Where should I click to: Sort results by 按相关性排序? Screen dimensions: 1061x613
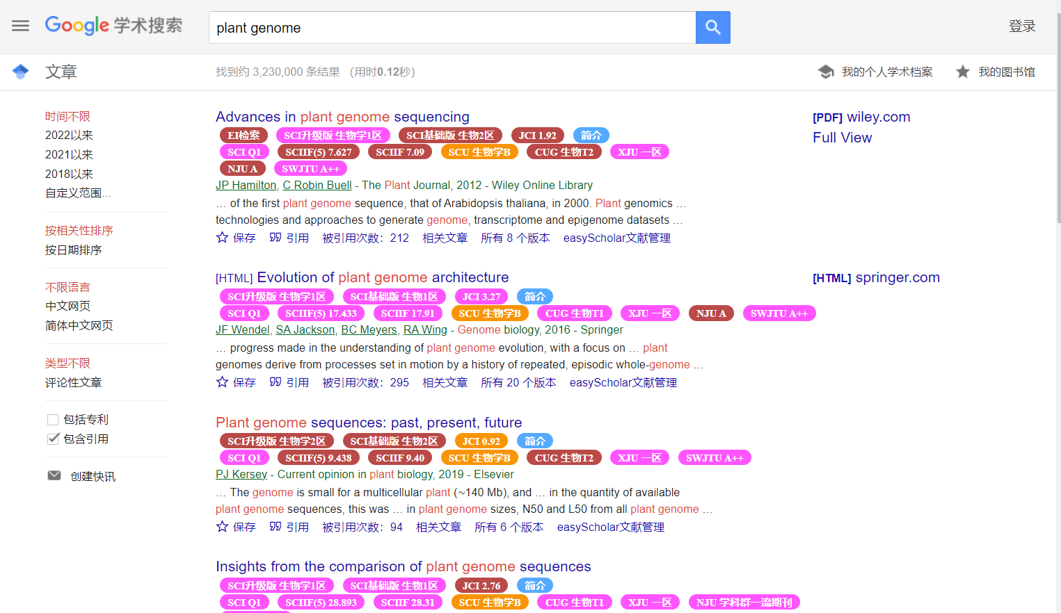[79, 230]
